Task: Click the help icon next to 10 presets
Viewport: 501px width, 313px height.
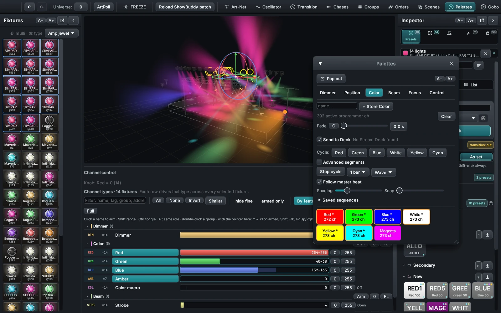Action: (491, 203)
